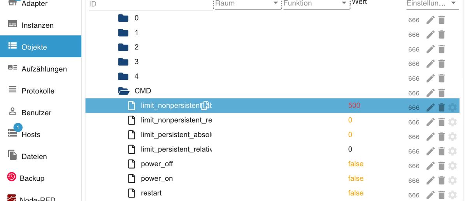
Task: Open the Raum filter dropdown
Action: click(276, 4)
